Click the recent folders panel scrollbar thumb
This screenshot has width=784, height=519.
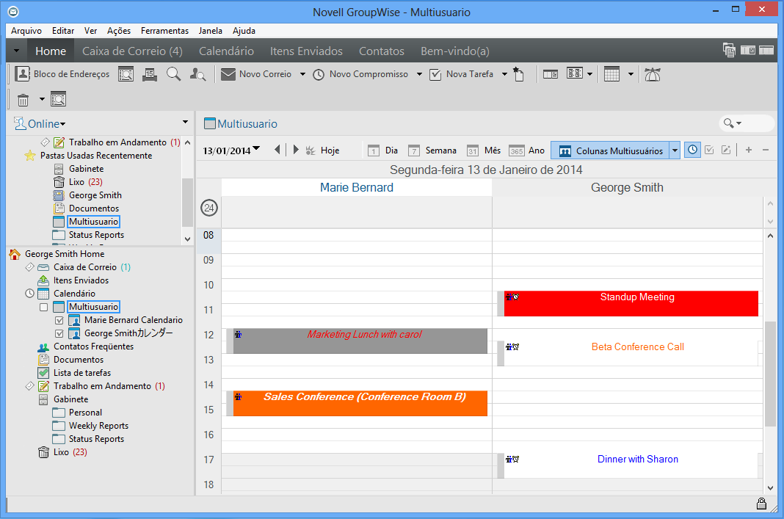[x=187, y=203]
